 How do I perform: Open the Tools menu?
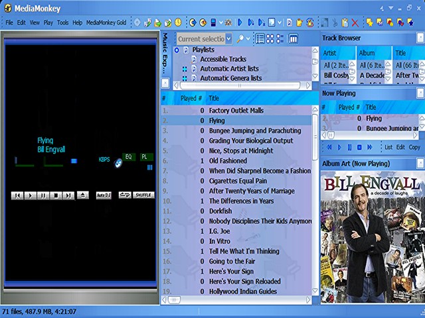pyautogui.click(x=63, y=23)
